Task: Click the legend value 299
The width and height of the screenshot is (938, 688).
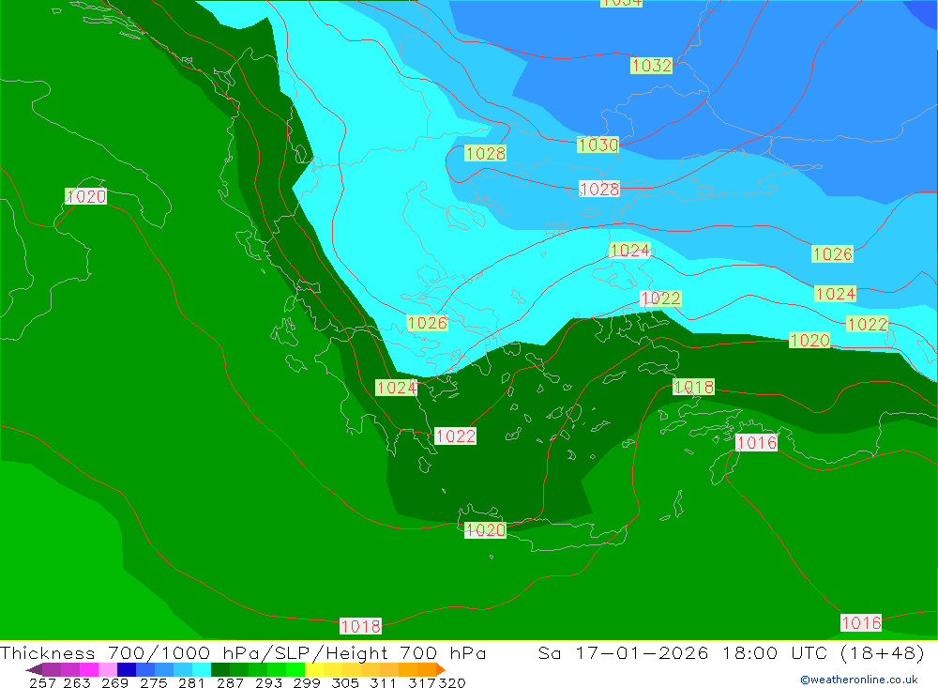Action: pyautogui.click(x=307, y=682)
